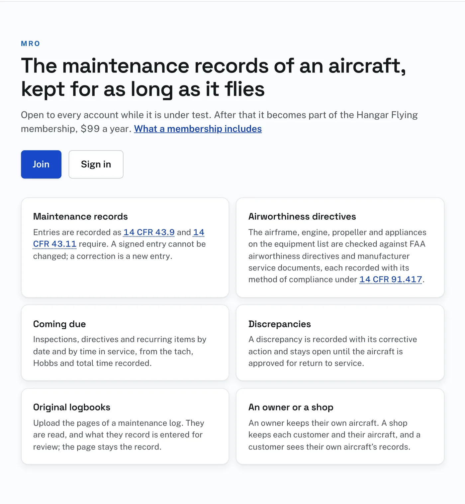
Task: Click the "Original logbooks" card heading
Action: pyautogui.click(x=72, y=408)
